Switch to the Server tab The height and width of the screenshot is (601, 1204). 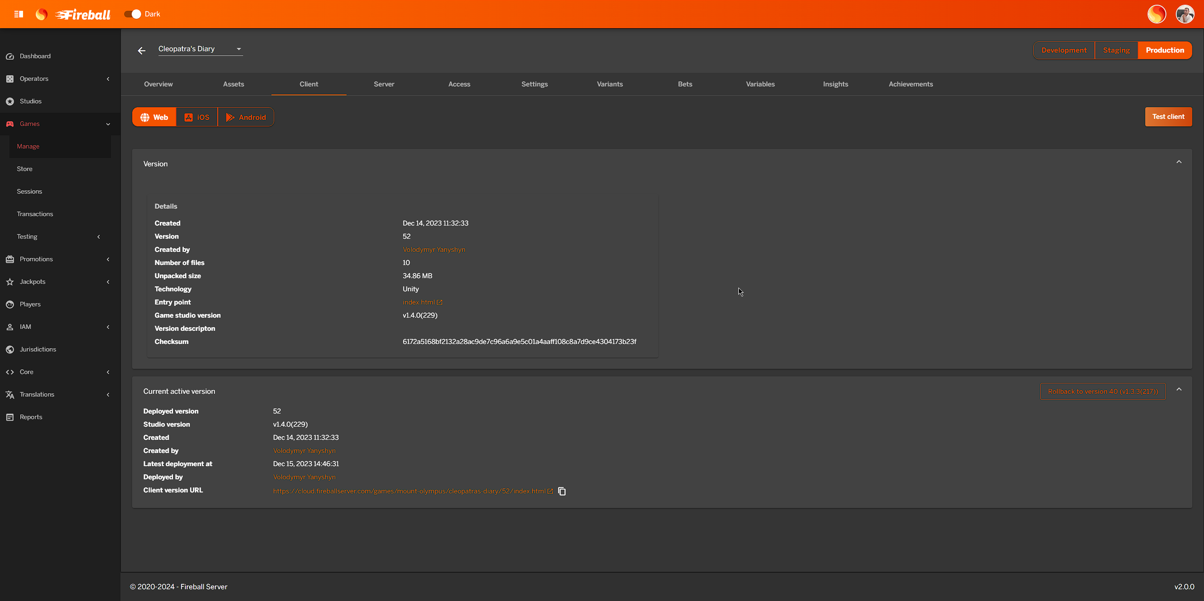click(x=384, y=84)
